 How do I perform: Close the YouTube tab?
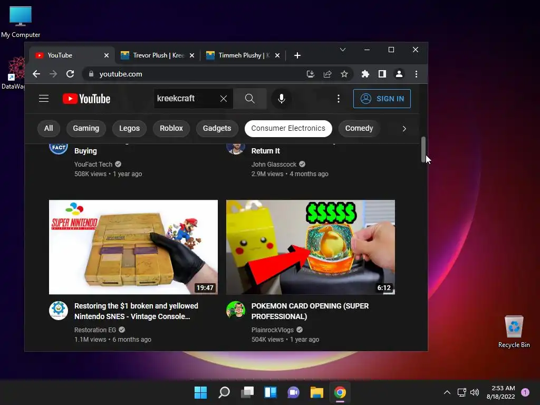pyautogui.click(x=107, y=55)
